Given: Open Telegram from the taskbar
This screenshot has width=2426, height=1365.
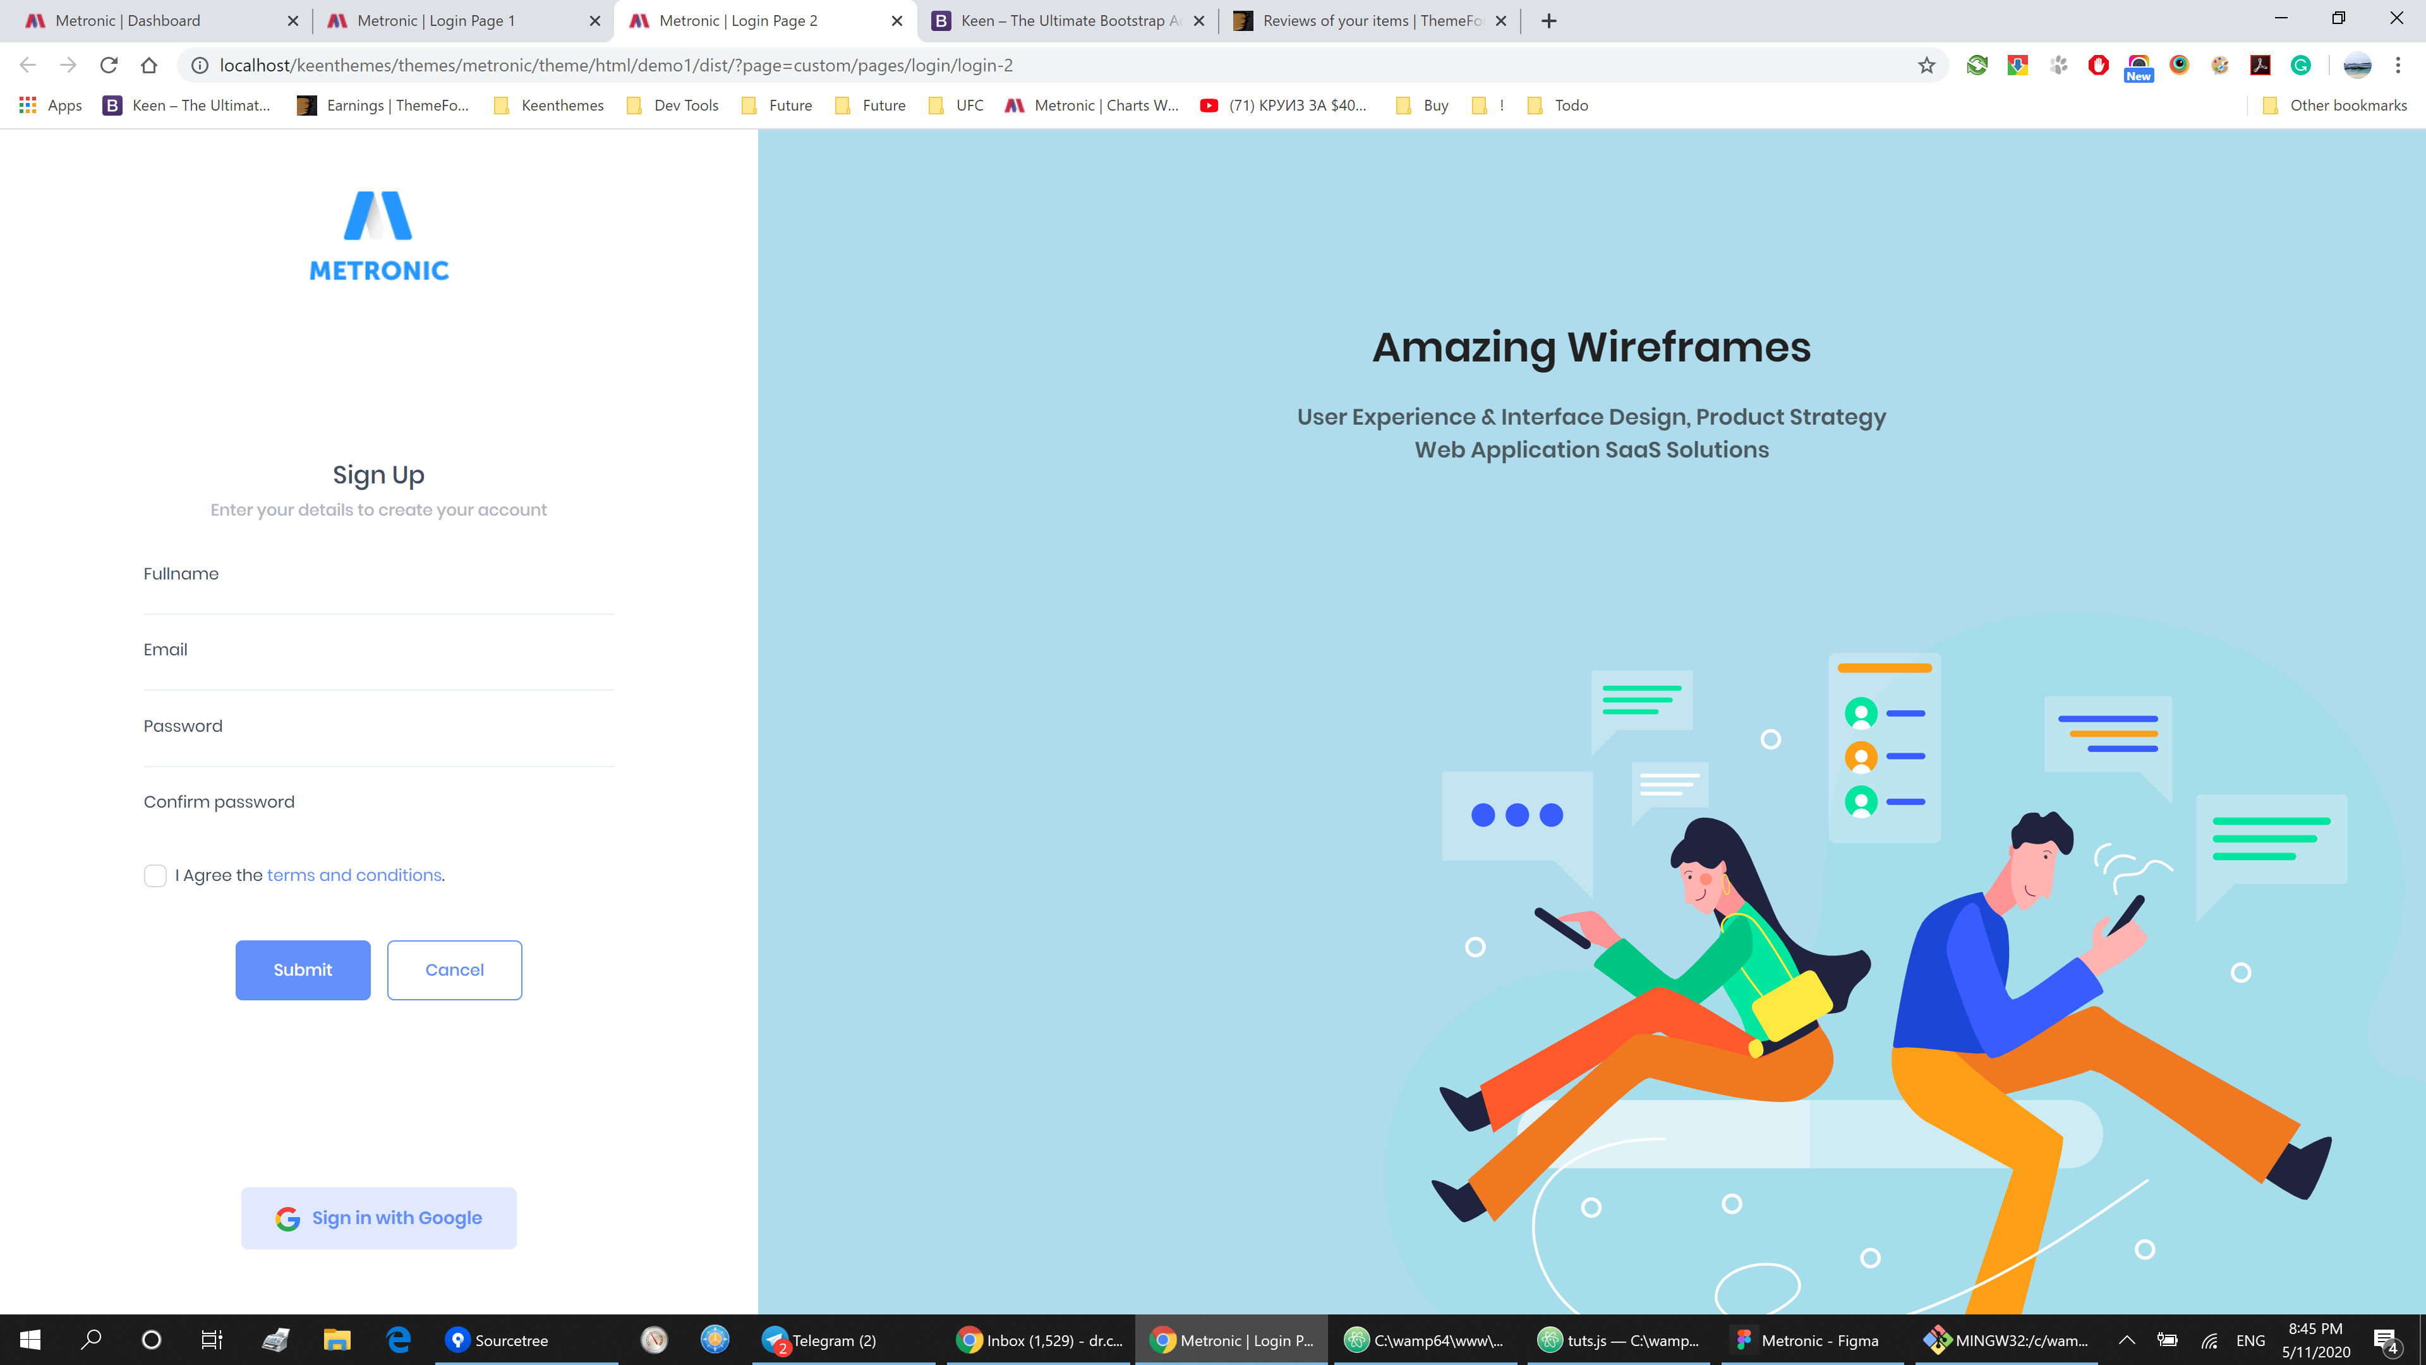Looking at the screenshot, I should click(x=819, y=1340).
